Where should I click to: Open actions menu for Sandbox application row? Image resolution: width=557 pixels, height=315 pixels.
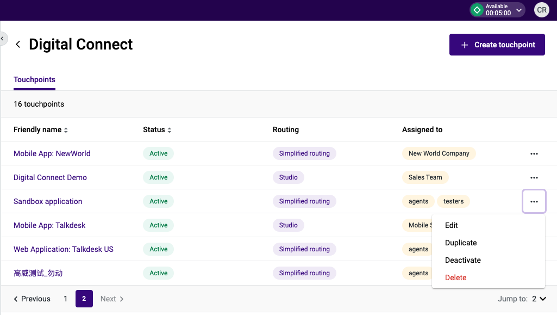[x=534, y=201]
